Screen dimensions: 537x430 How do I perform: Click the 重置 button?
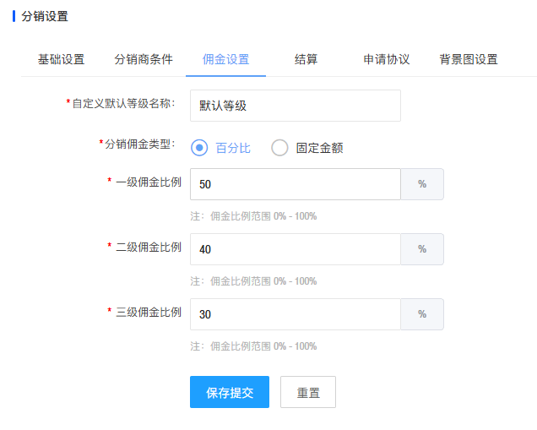tap(308, 392)
